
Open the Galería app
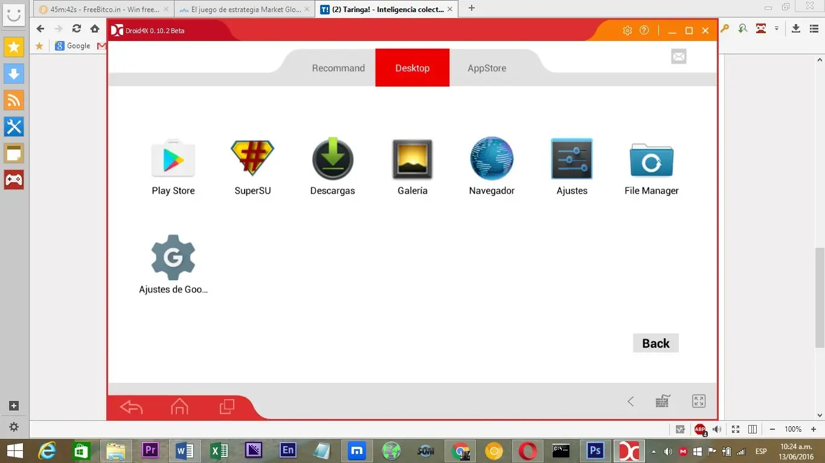[412, 167]
